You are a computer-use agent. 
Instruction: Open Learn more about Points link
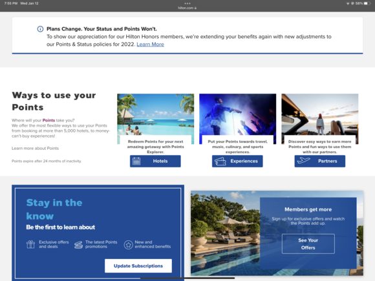35,148
